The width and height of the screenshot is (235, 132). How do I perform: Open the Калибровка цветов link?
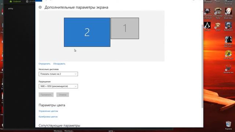48,117
